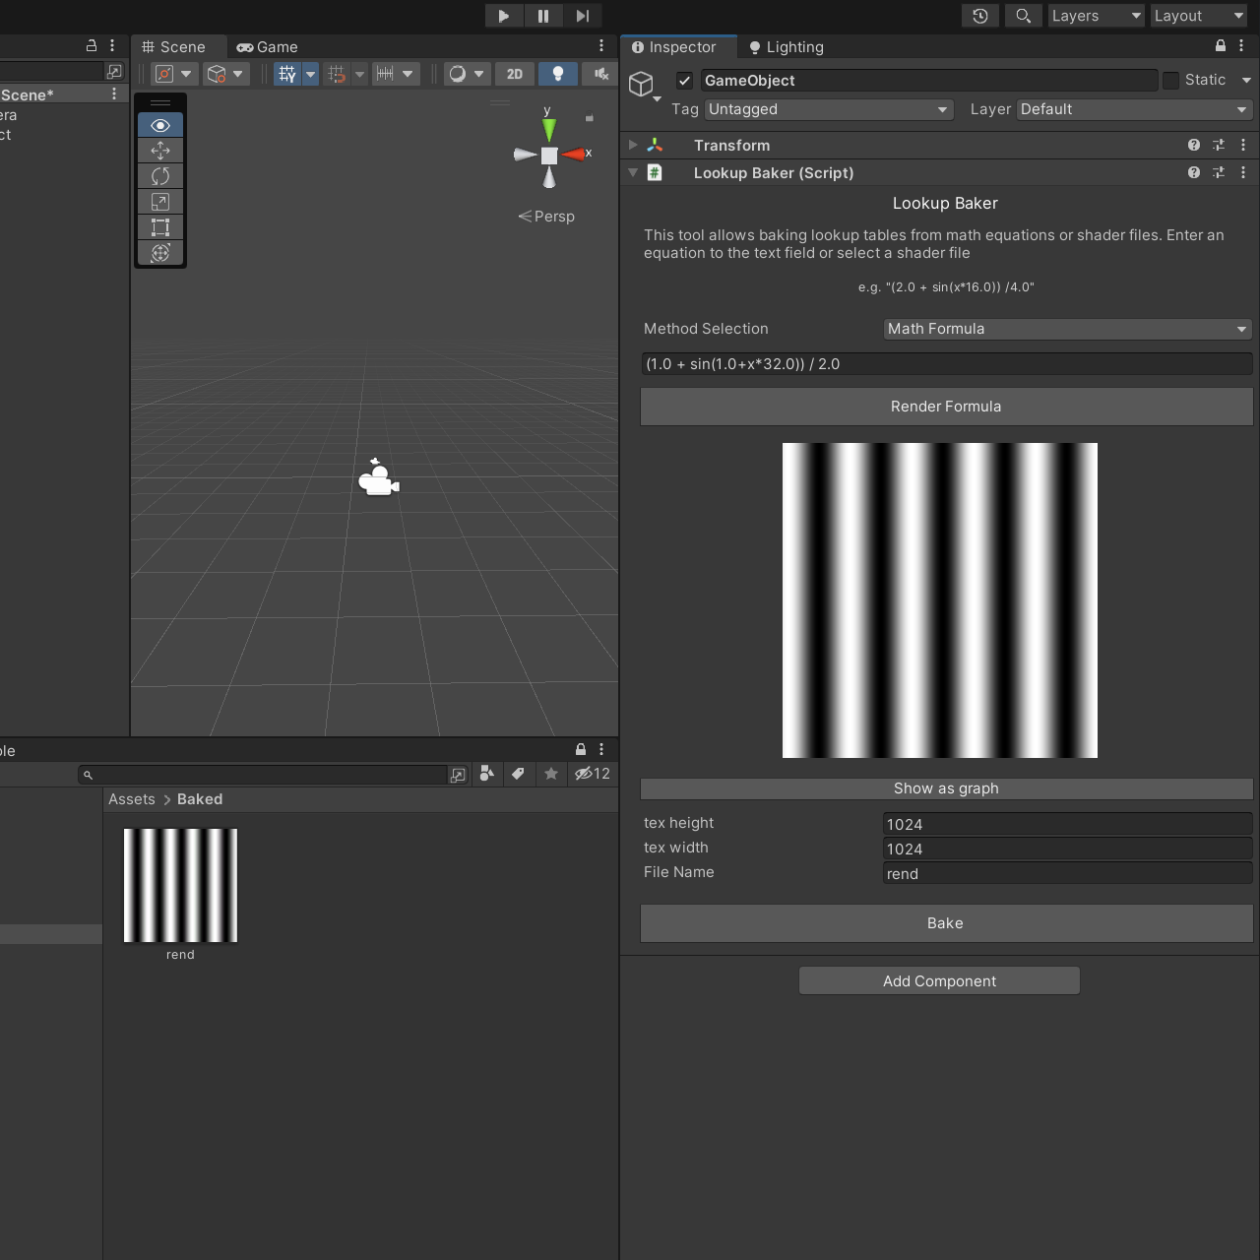The image size is (1260, 1260).
Task: Select the Rotate tool in scene overlay
Action: click(160, 176)
